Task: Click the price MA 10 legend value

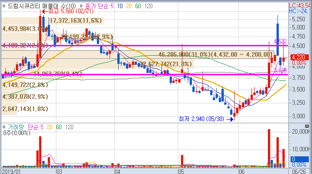Action: (120, 6)
